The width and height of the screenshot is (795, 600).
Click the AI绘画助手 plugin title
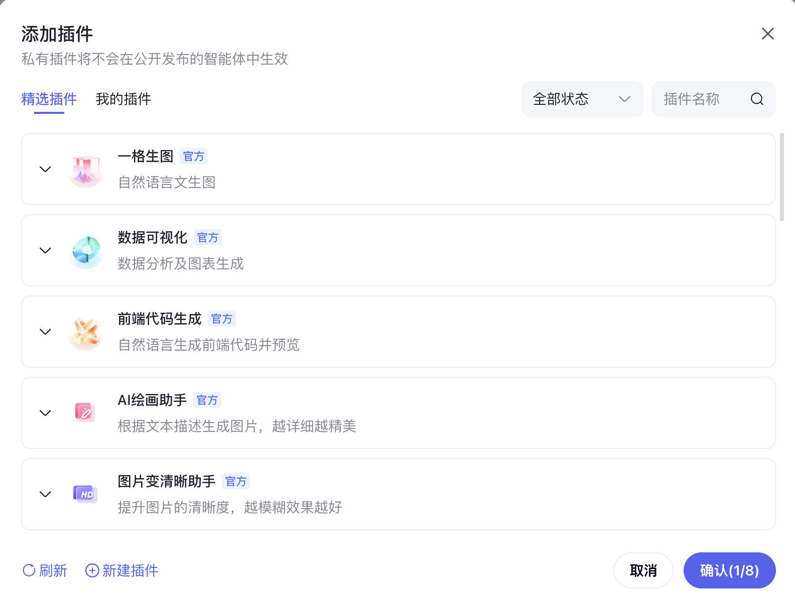click(152, 400)
